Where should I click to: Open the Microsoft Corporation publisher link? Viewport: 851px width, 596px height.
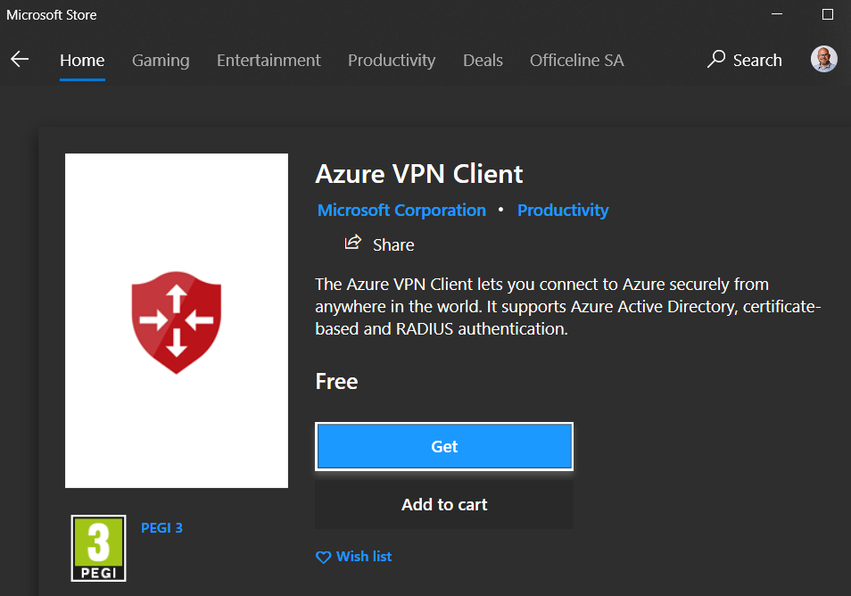click(401, 211)
